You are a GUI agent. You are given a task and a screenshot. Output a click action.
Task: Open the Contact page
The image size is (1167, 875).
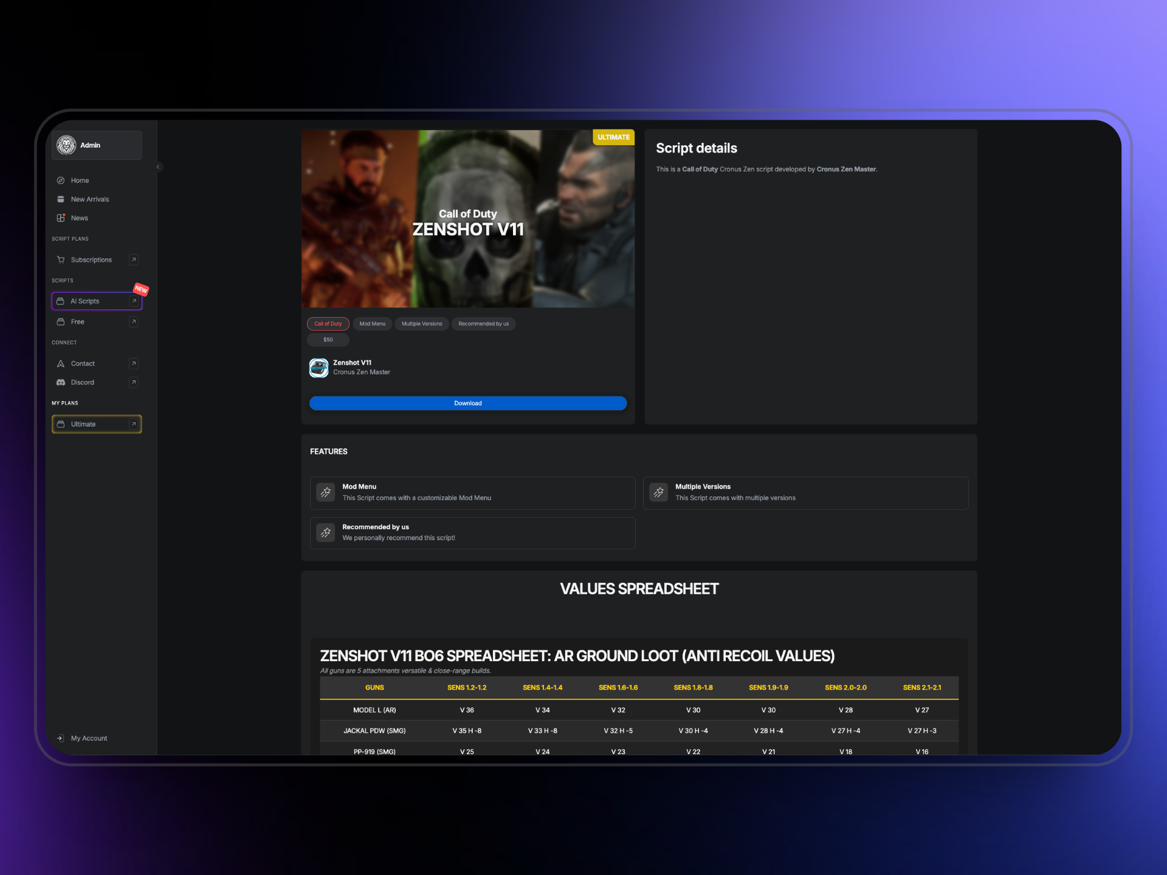point(97,364)
